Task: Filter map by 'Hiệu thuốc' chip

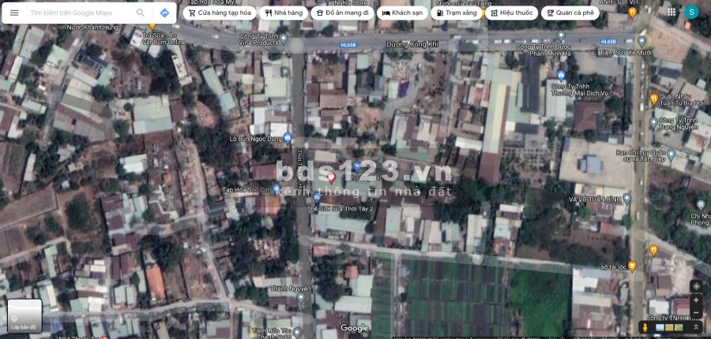Action: point(511,13)
